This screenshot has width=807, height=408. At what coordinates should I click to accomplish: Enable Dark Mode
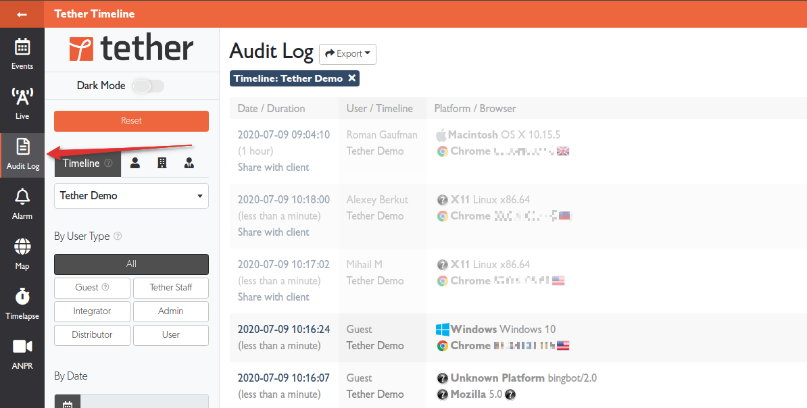coord(147,86)
